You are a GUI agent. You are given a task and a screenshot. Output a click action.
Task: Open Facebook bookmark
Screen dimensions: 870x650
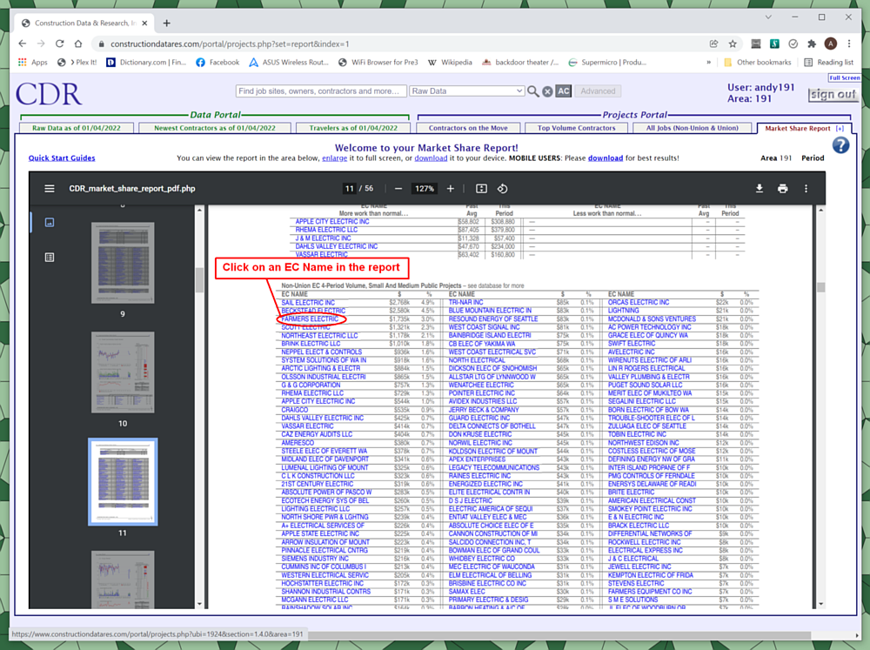[x=217, y=62]
